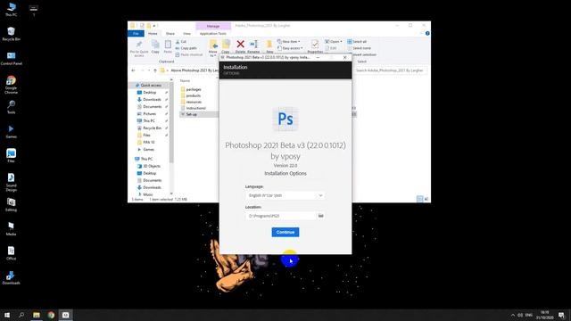Image resolution: width=571 pixels, height=321 pixels.
Task: Click the Copy path command
Action: coord(186,48)
